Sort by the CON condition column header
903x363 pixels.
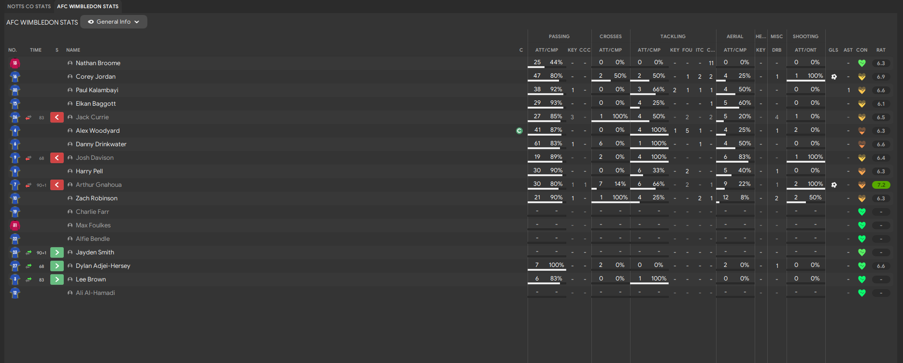click(x=862, y=50)
